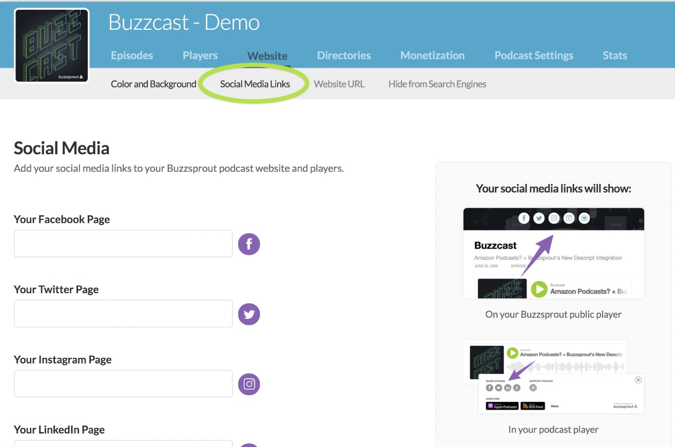675x447 pixels.
Task: Click the Facebook share icon under Share Episode
Action: (489, 388)
